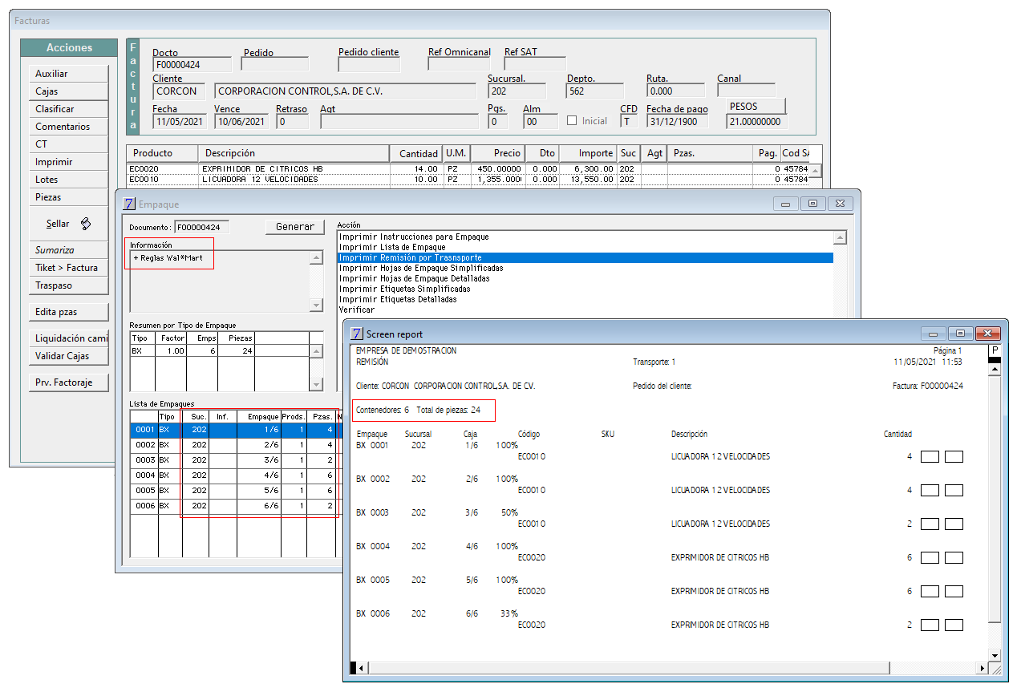Open Comentarios in the Acciones panel
Image resolution: width=1017 pixels, height=692 pixels.
point(68,127)
